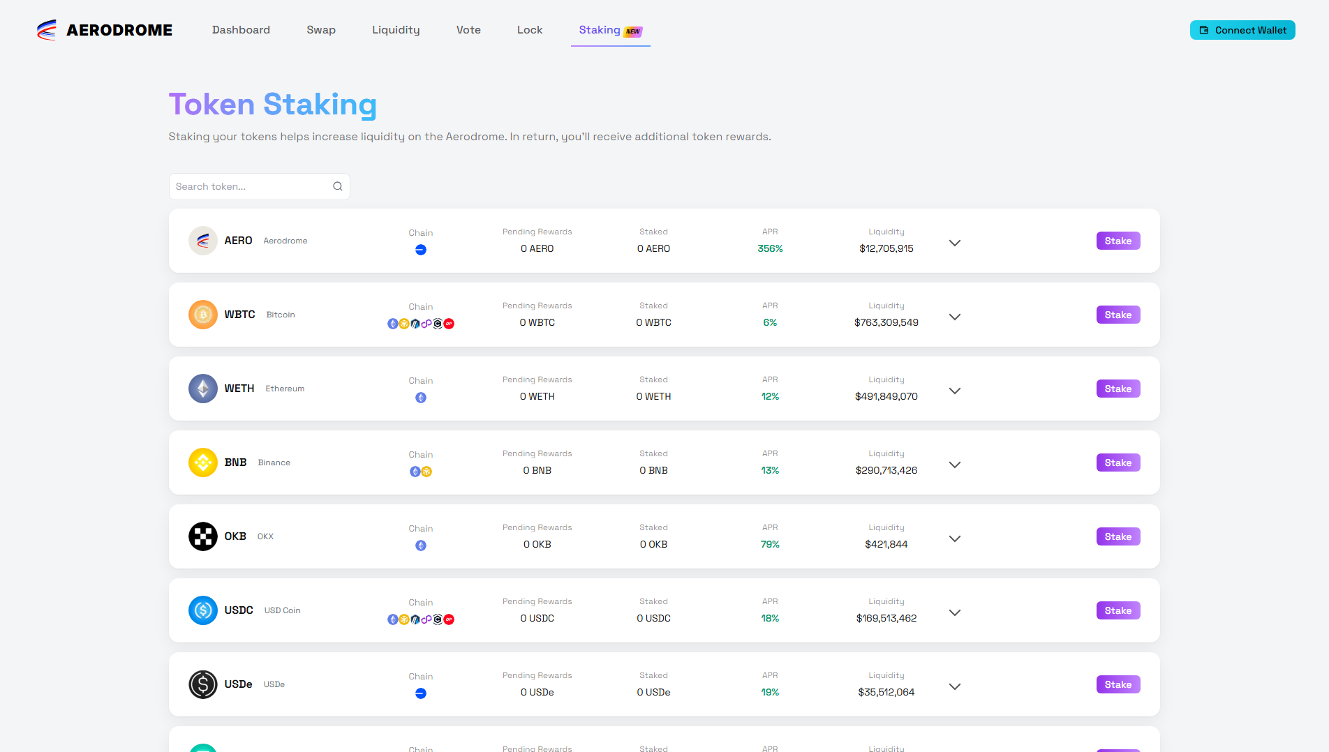
Task: Click the $290,713,426 liquidity value
Action: 886,470
